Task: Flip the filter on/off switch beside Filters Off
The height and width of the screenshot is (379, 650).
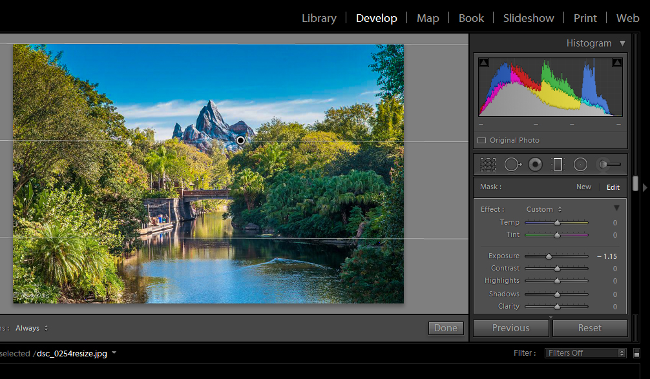Action: pos(636,353)
